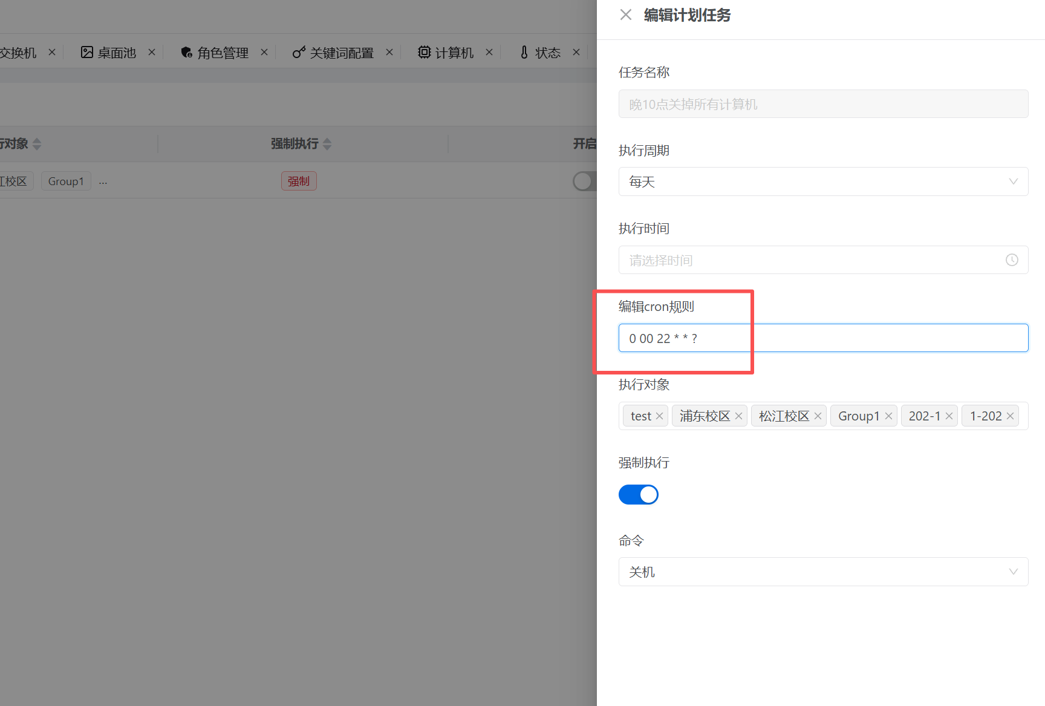Close the 编辑计划任务 drawer with X icon
1045x706 pixels.
pyautogui.click(x=626, y=15)
